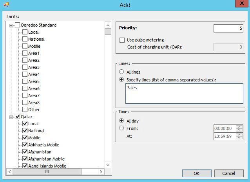Screen dimensions: 250x182
Task: Uncheck the Abkhazia Mobile checkbox
Action: point(25,145)
